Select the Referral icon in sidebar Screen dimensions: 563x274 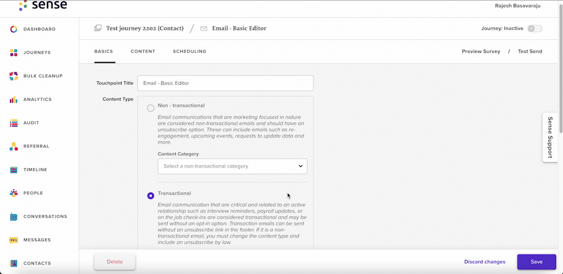(x=14, y=146)
